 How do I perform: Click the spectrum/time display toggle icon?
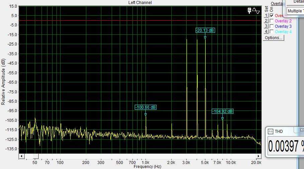tap(254, 11)
